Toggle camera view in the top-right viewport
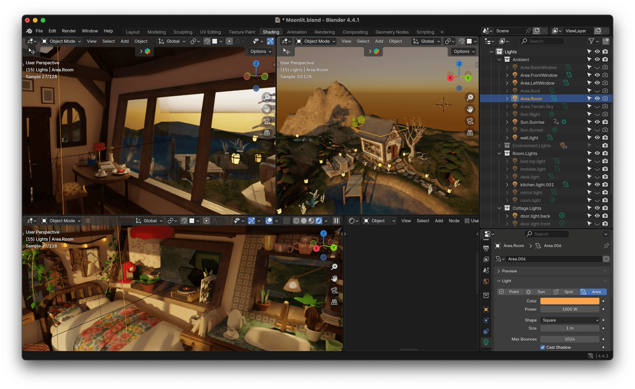 [x=470, y=121]
